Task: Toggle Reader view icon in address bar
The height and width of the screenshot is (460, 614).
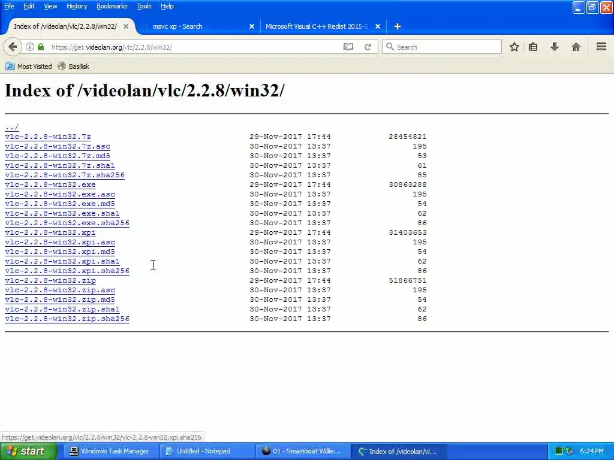Action: click(348, 47)
